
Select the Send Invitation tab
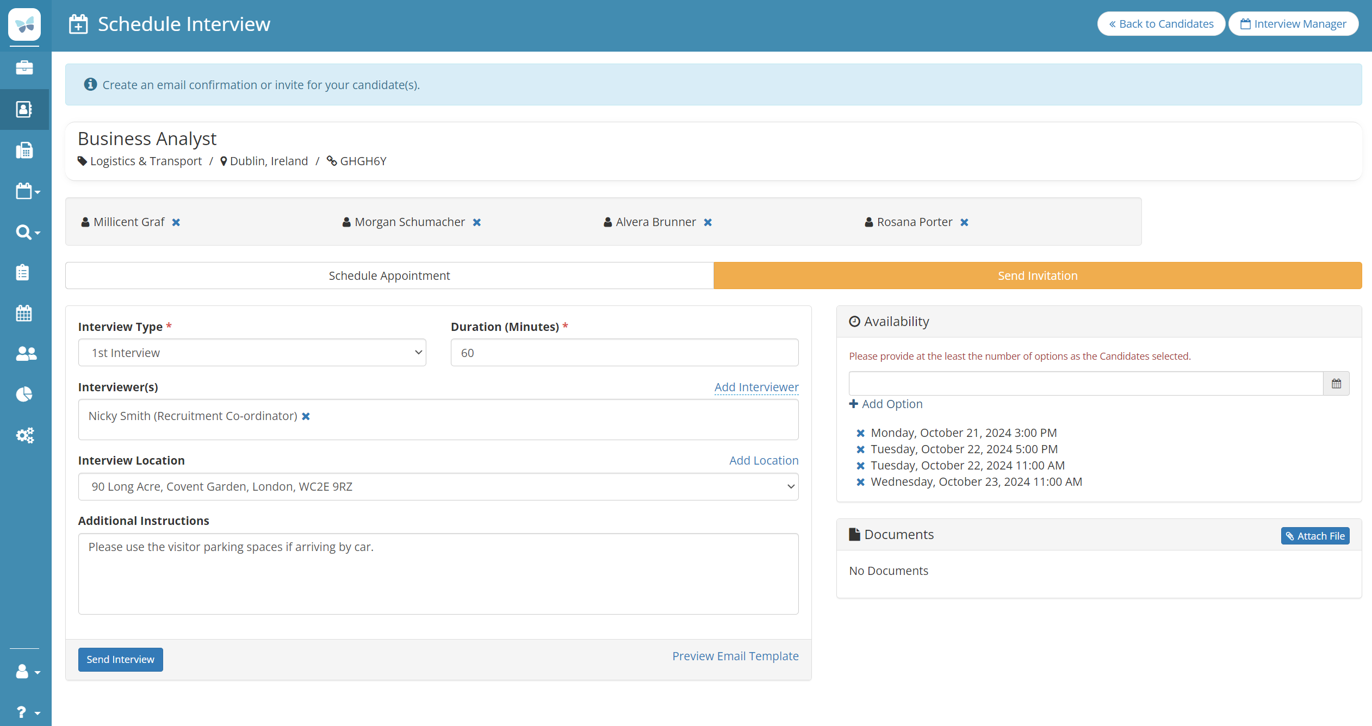tap(1037, 276)
